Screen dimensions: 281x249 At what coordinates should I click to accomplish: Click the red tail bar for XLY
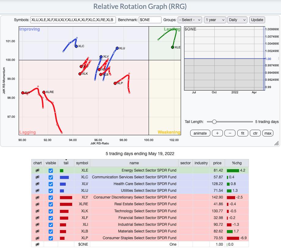tap(66, 198)
